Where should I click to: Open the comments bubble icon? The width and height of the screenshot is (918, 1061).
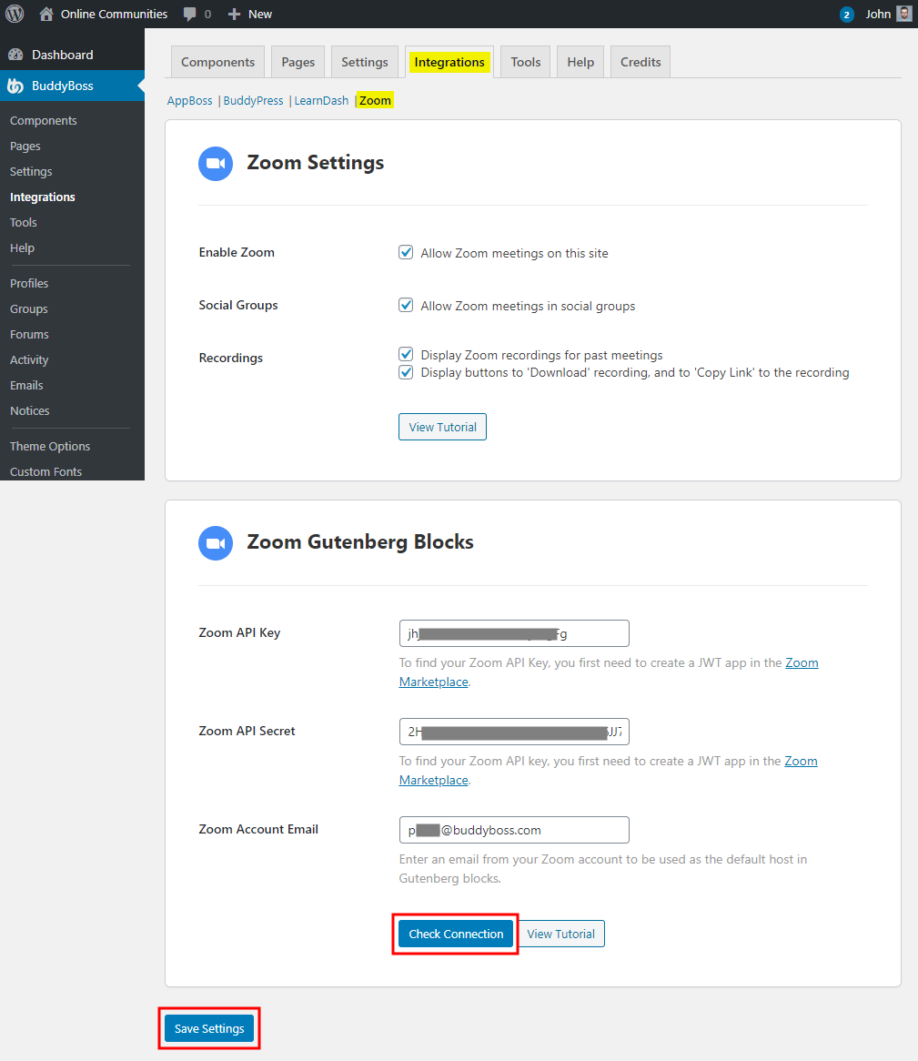click(x=190, y=14)
